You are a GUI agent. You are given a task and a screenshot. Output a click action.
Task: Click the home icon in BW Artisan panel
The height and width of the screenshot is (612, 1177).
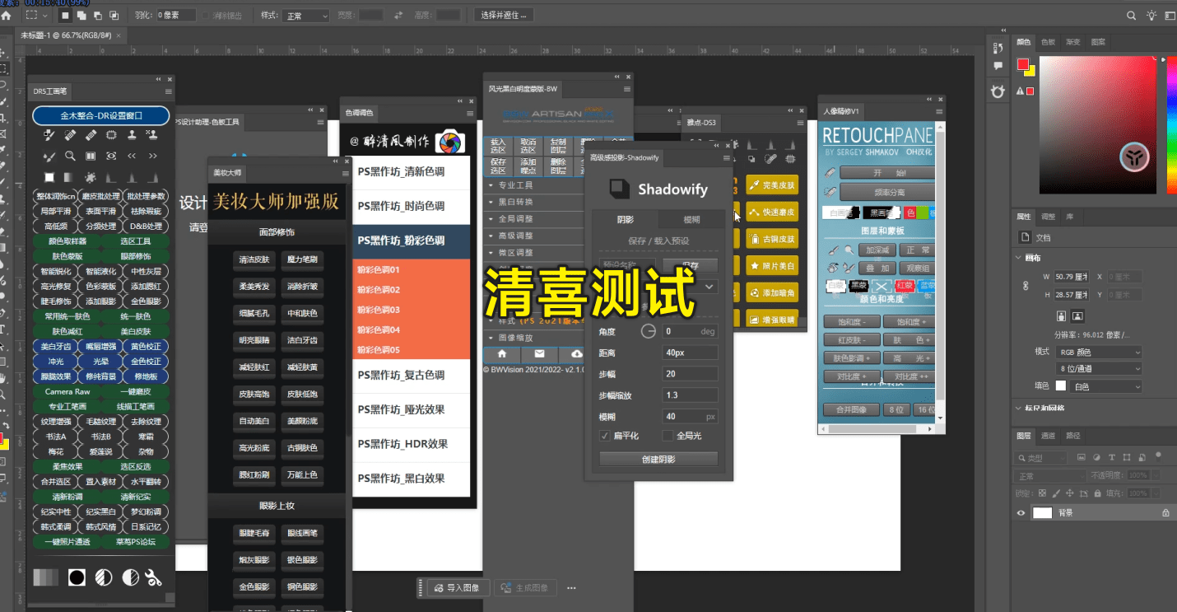click(x=502, y=356)
